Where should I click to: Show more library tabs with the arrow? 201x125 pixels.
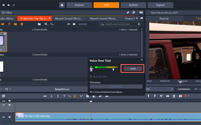137,18
